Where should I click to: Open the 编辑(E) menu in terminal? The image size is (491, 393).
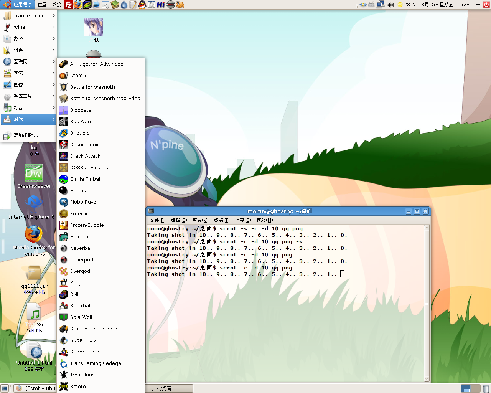[179, 220]
